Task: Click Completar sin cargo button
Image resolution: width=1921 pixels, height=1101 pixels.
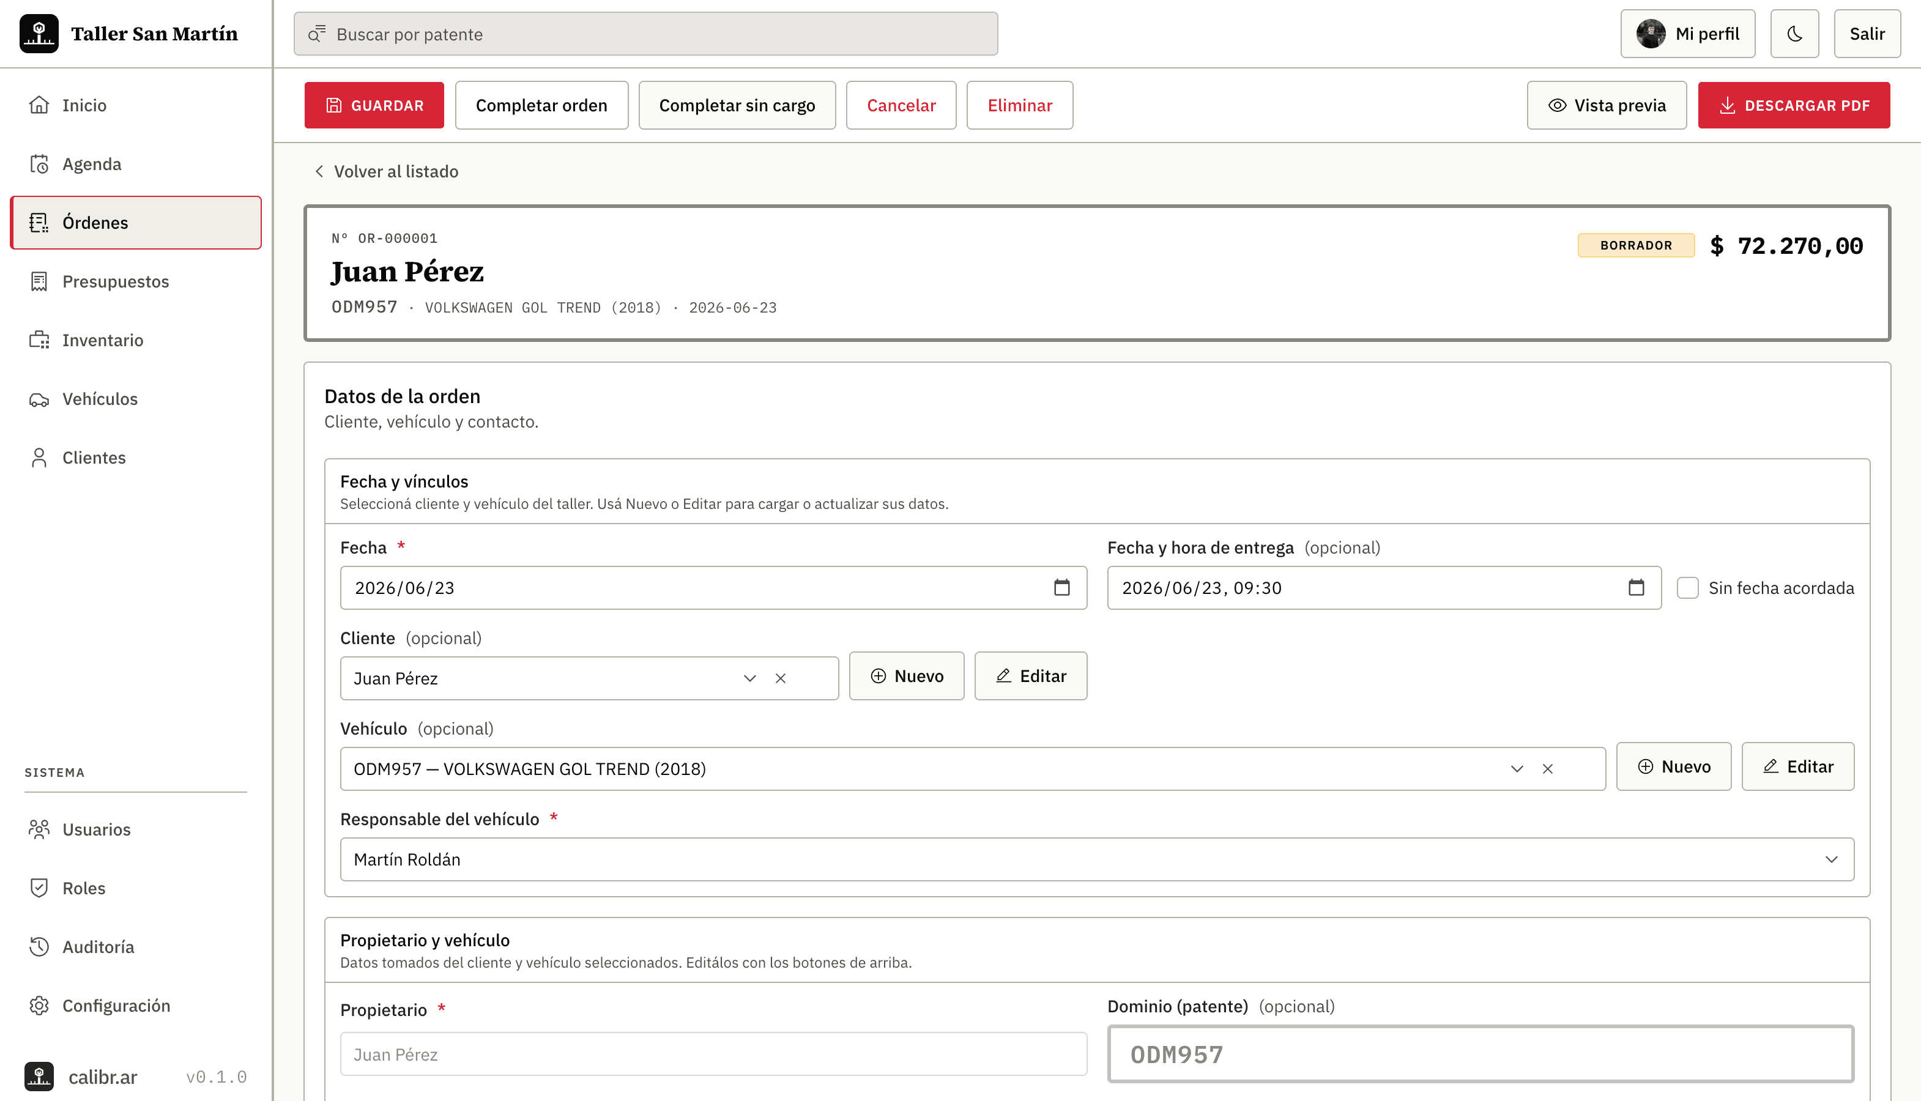Action: [737, 105]
